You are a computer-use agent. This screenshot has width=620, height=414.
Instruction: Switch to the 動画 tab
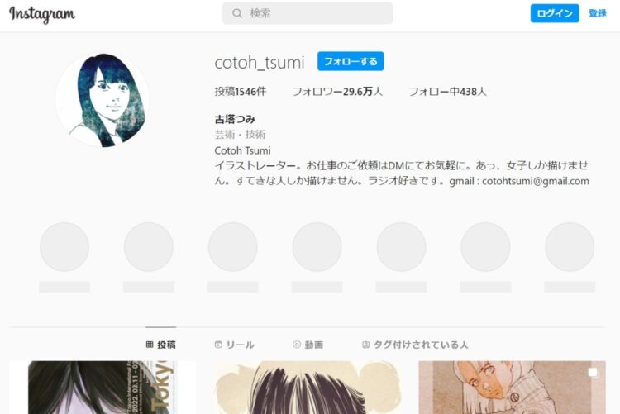tap(308, 345)
